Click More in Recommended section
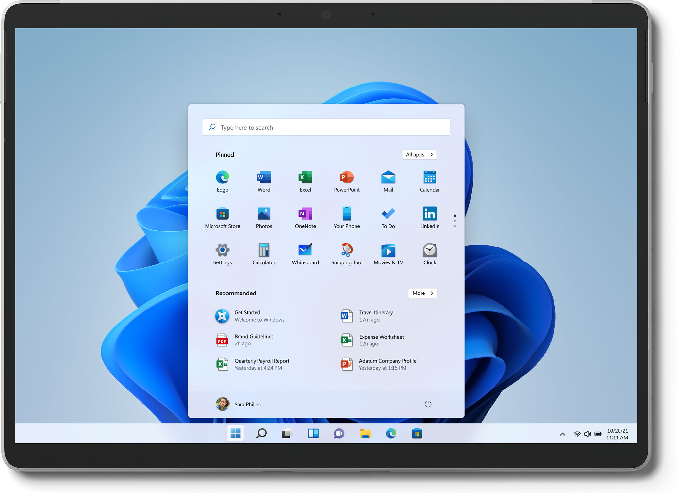678x493 pixels. click(x=422, y=293)
